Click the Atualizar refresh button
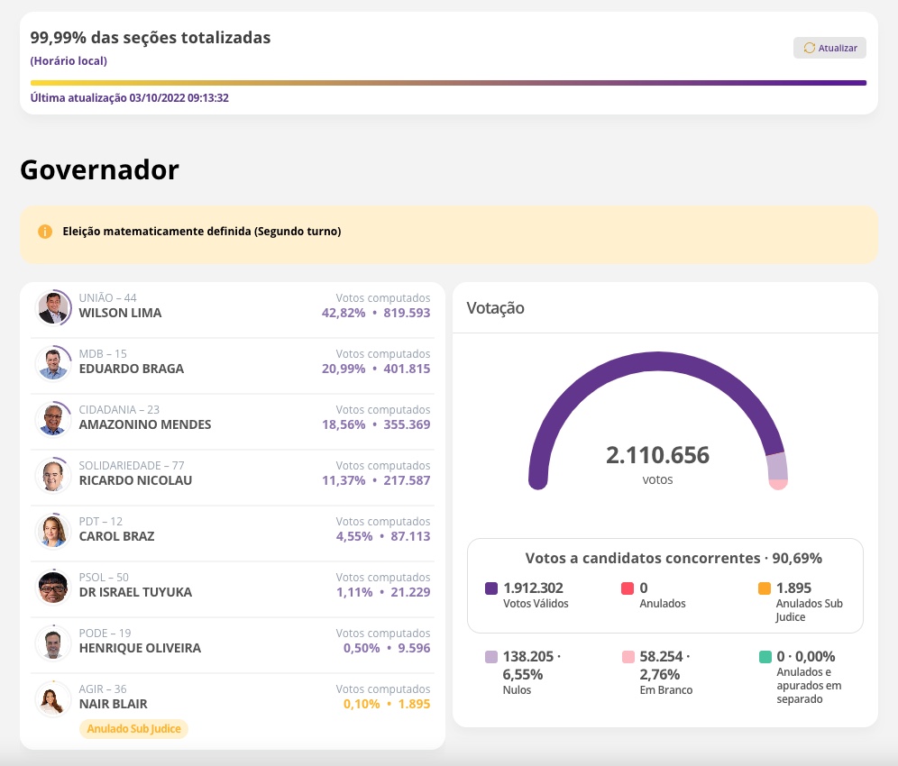The width and height of the screenshot is (898, 766). click(x=829, y=48)
